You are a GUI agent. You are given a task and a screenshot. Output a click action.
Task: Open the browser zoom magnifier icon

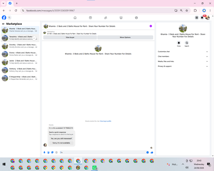181,10
